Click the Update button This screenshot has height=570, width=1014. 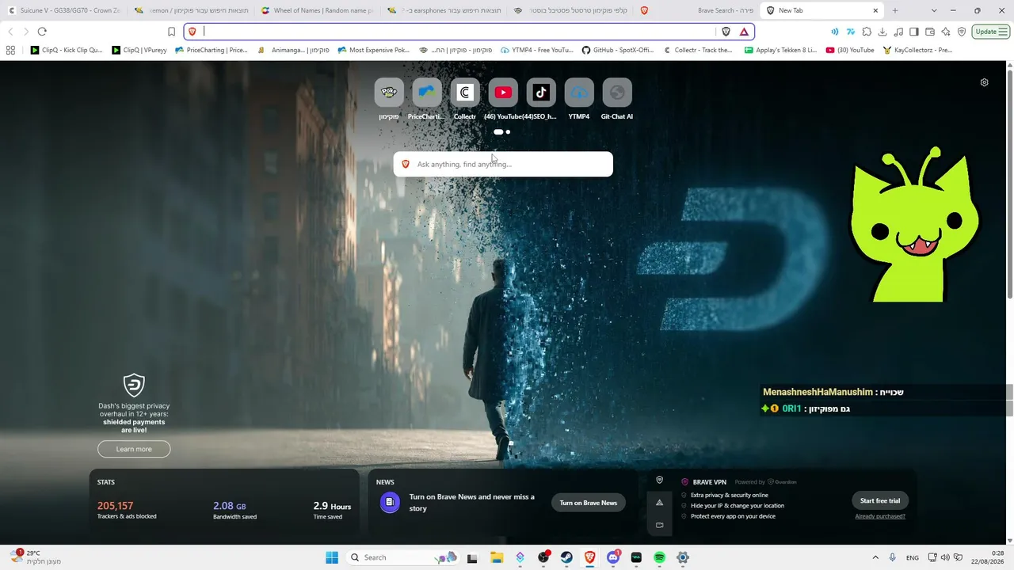pyautogui.click(x=990, y=32)
